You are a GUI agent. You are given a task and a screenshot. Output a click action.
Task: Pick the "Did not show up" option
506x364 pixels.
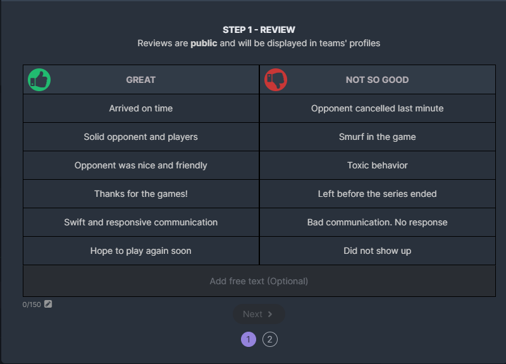coord(377,251)
